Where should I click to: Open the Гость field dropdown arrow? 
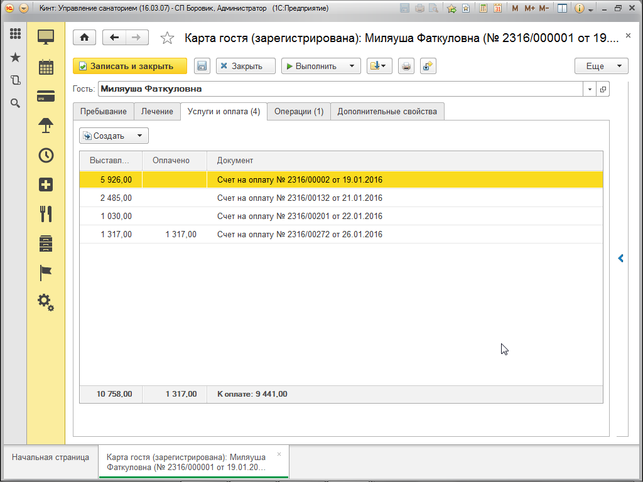pyautogui.click(x=590, y=89)
